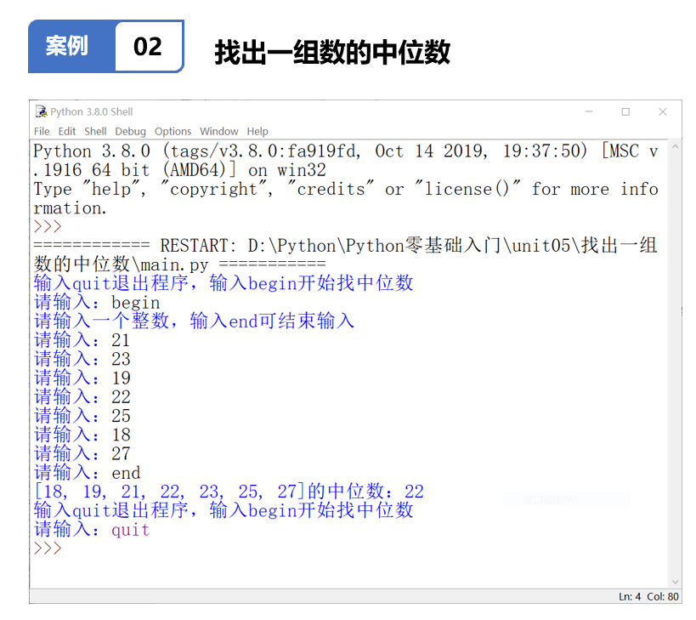
Task: Click the scrollbar up arrow
Action: pos(675,146)
